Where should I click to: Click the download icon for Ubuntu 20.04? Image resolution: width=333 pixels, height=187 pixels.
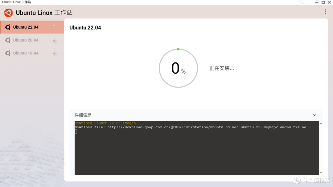coord(55,40)
